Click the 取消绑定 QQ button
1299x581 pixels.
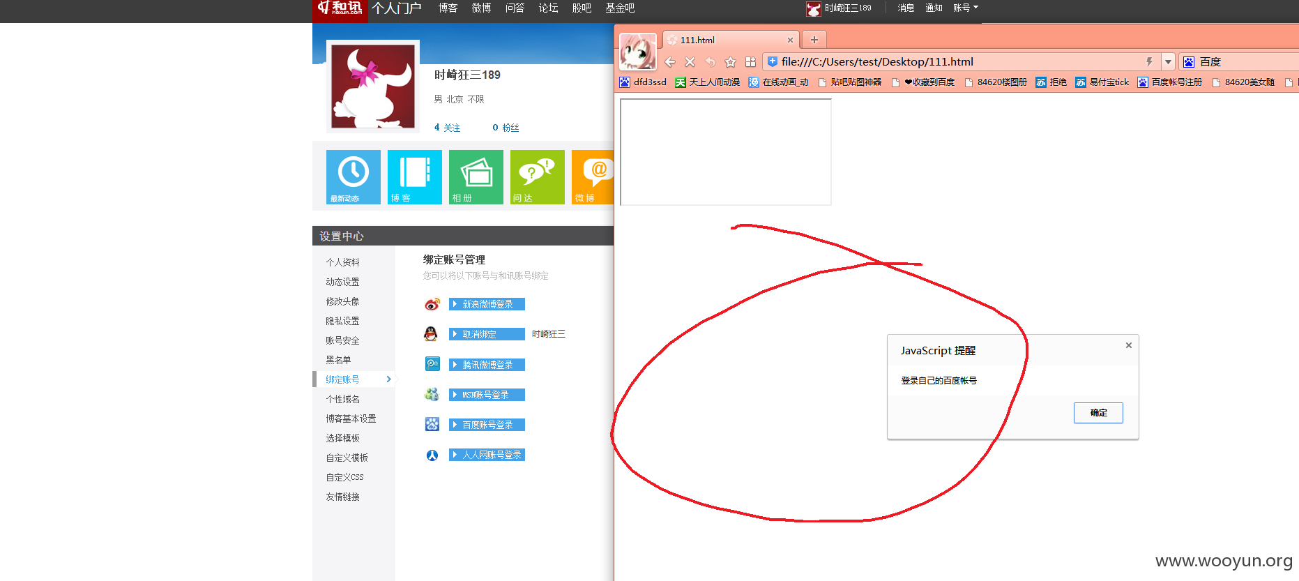pyautogui.click(x=487, y=334)
